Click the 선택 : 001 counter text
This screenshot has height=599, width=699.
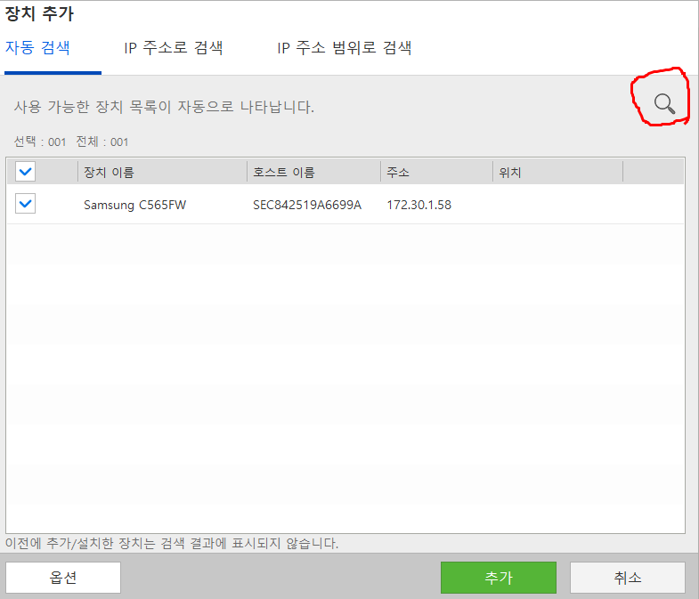(40, 142)
